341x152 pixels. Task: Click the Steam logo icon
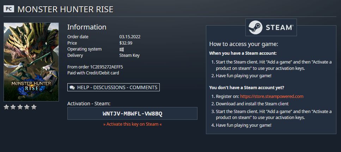click(x=256, y=27)
